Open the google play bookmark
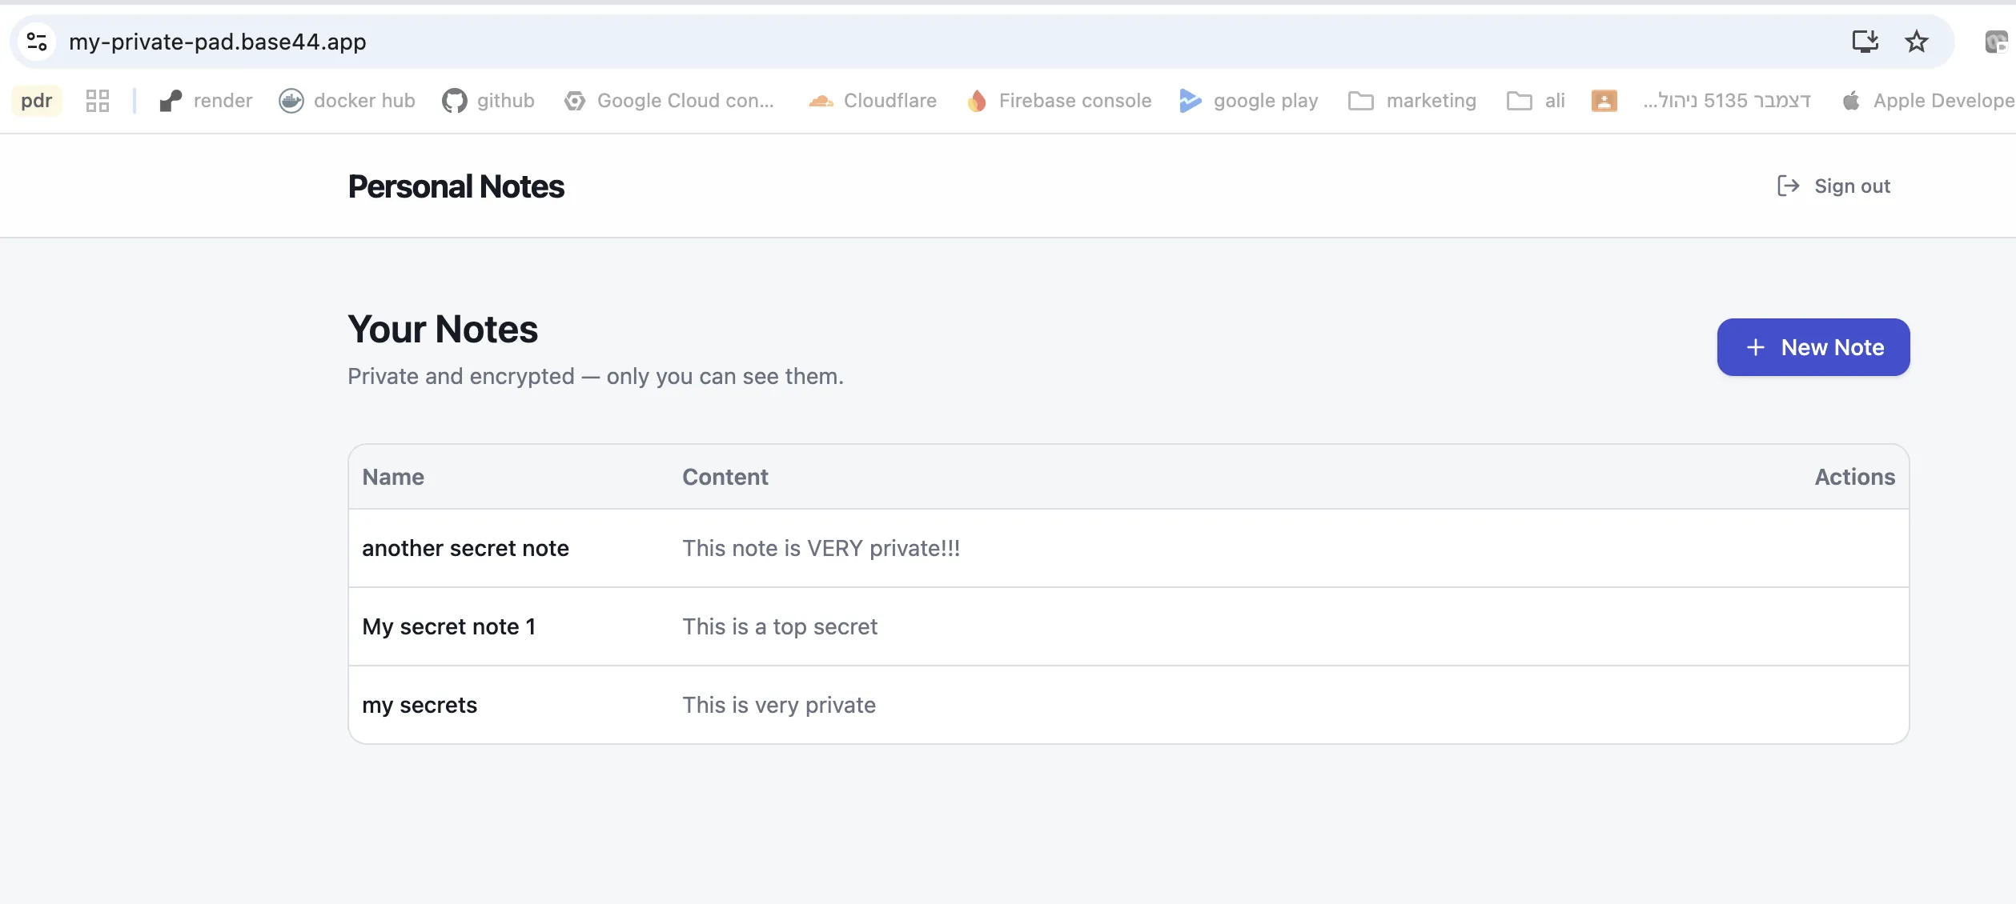 (1248, 101)
